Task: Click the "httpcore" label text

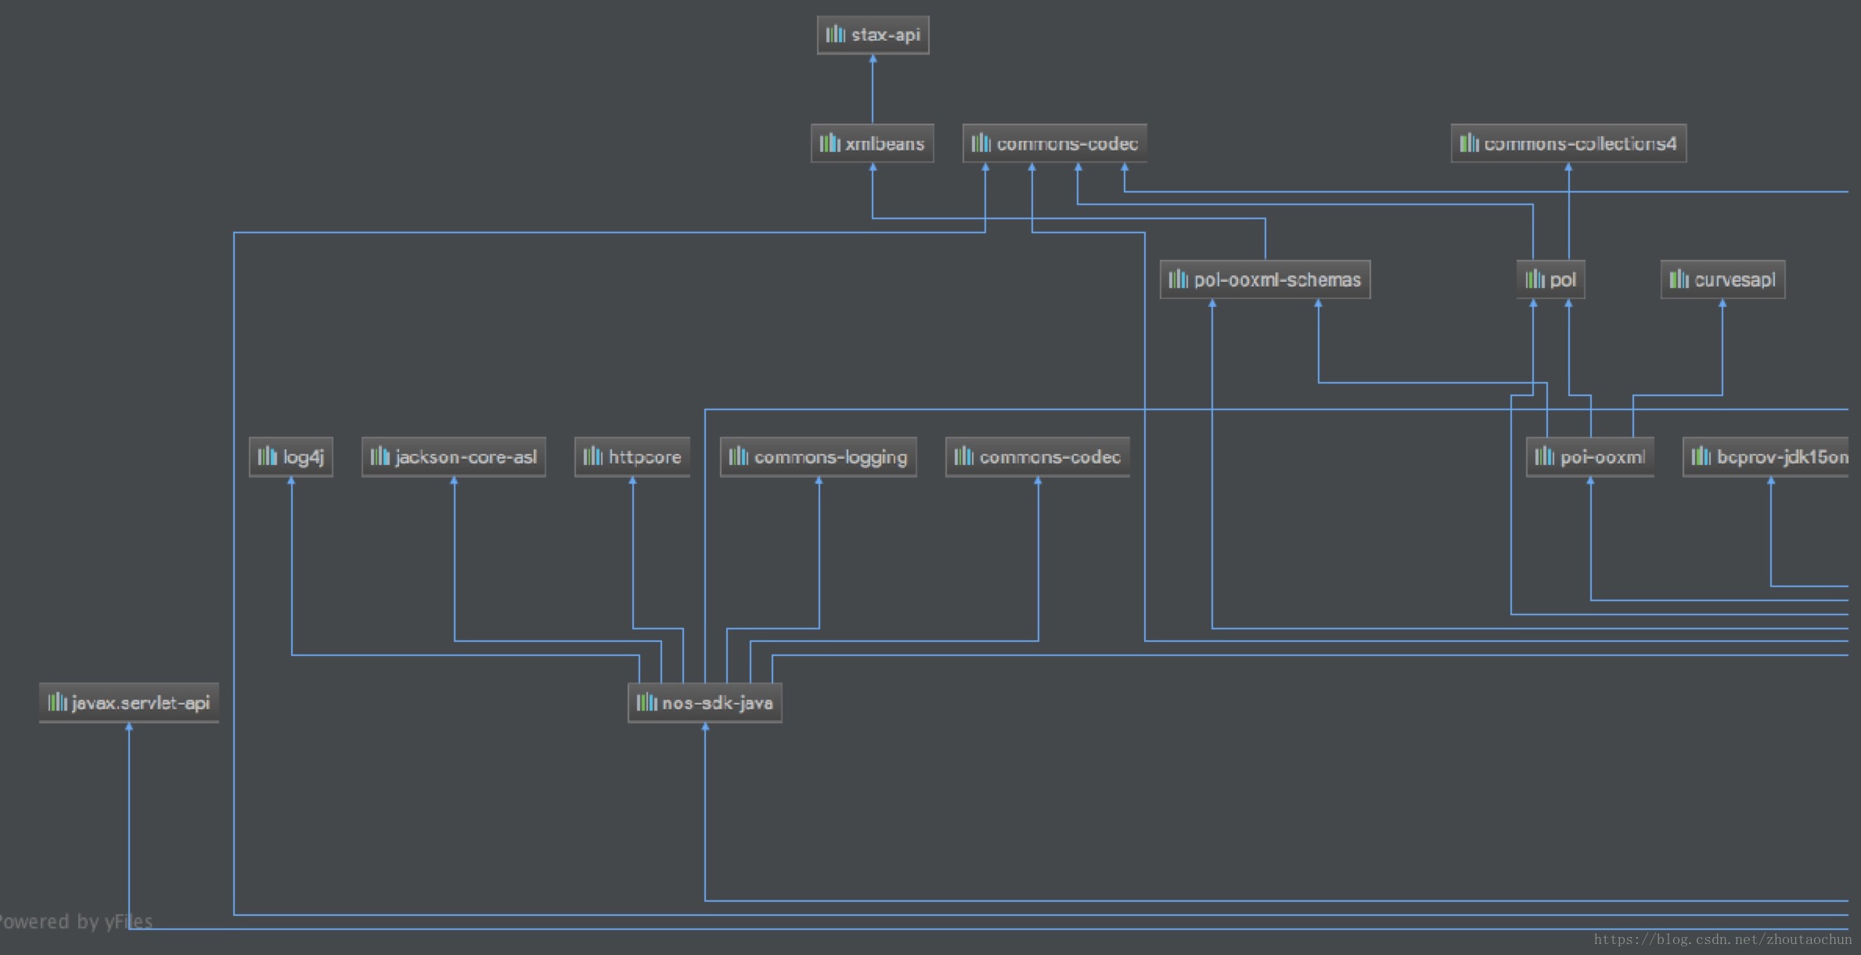Action: point(645,457)
